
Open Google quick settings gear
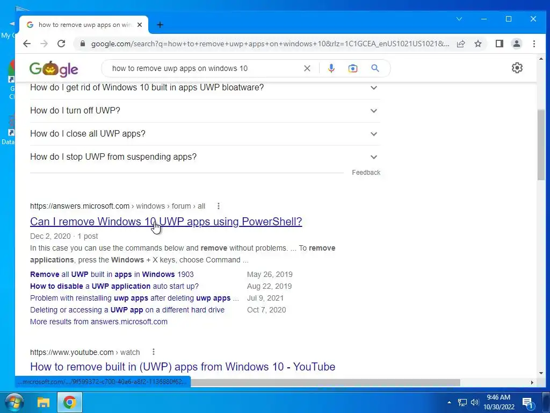tap(517, 68)
